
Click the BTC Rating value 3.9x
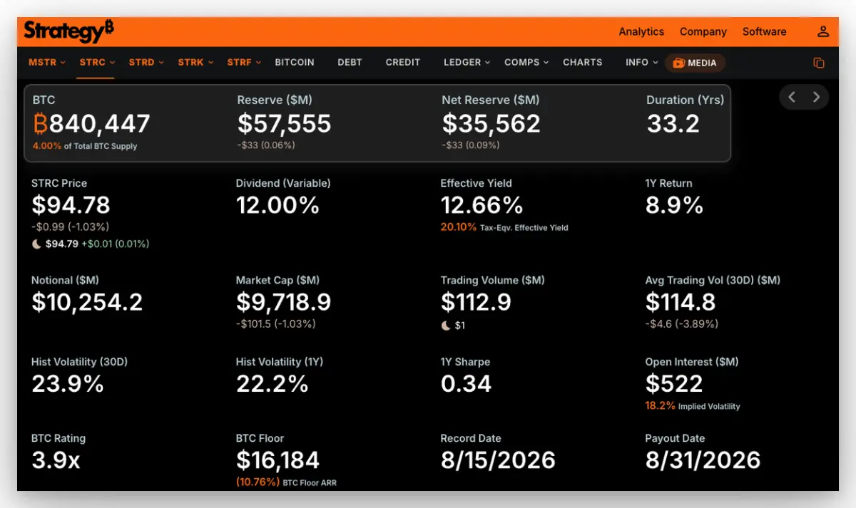click(x=56, y=460)
